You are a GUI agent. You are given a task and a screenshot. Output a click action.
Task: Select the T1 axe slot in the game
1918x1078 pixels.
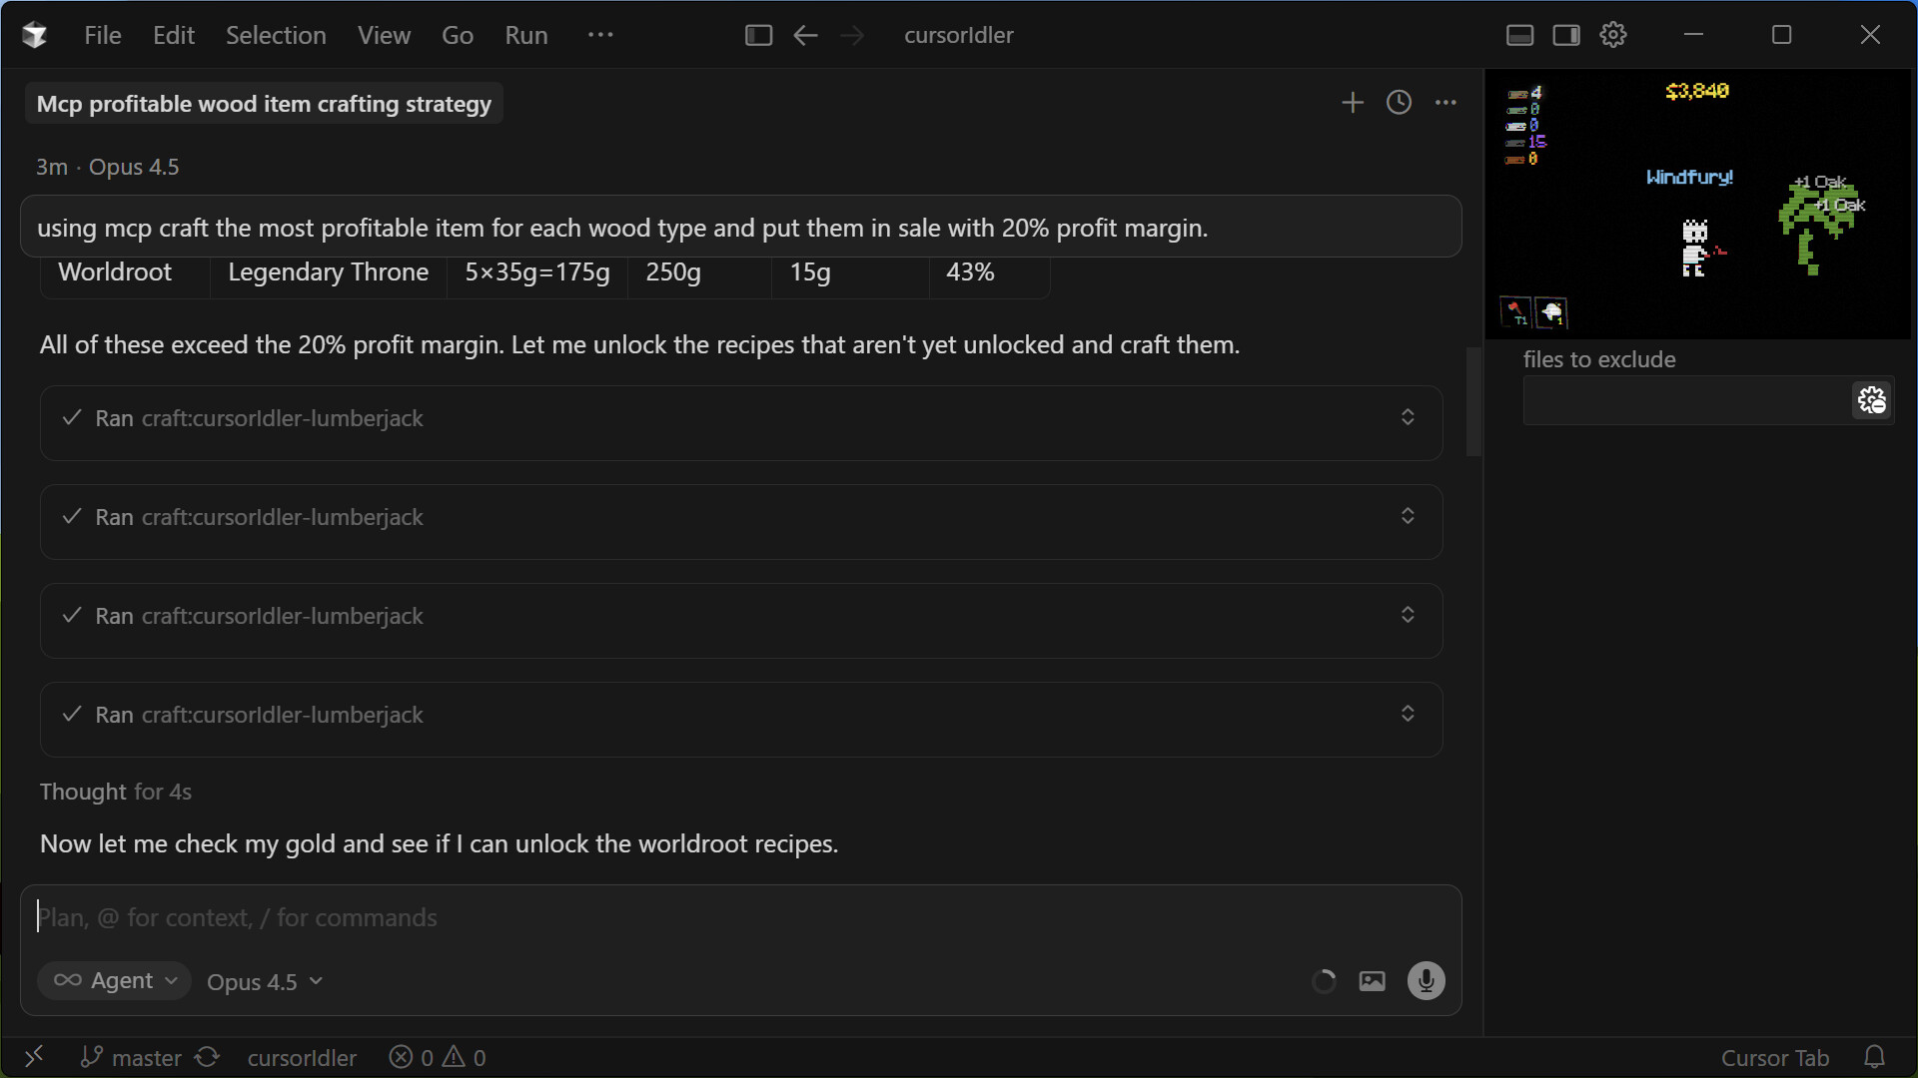pos(1514,312)
